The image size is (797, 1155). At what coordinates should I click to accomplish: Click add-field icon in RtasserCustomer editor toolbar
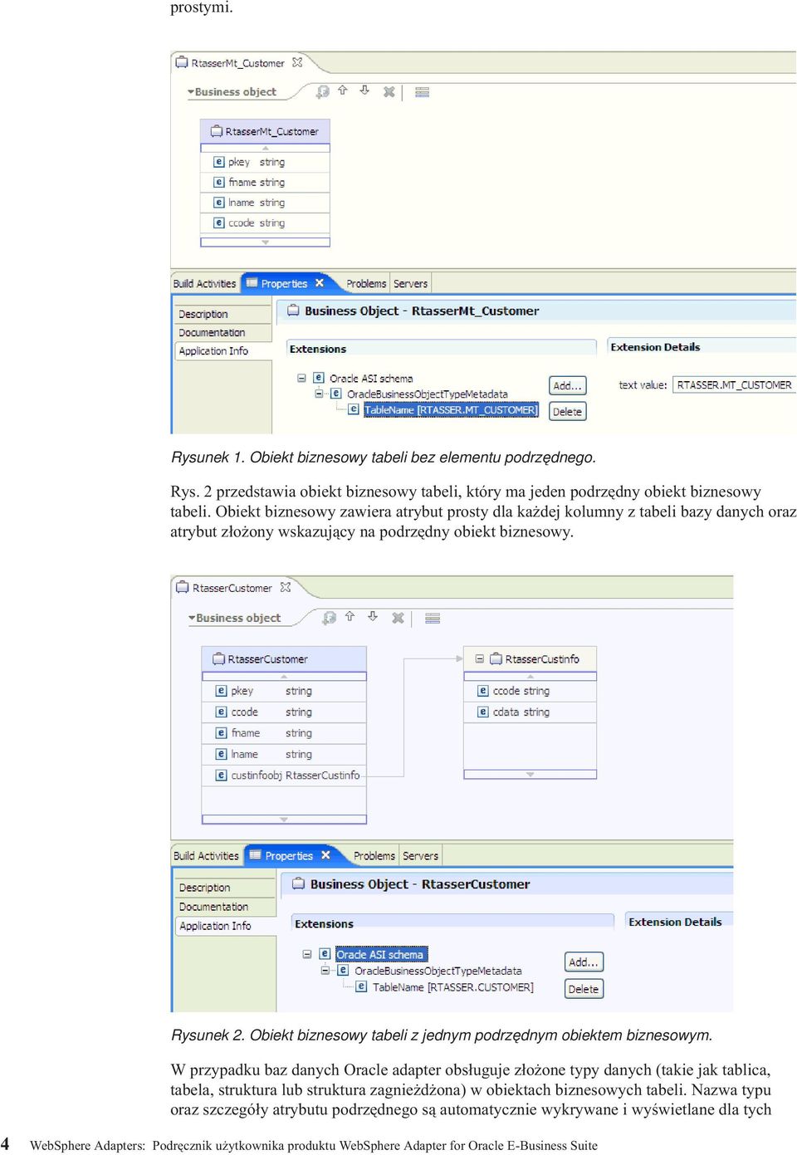coord(330,617)
